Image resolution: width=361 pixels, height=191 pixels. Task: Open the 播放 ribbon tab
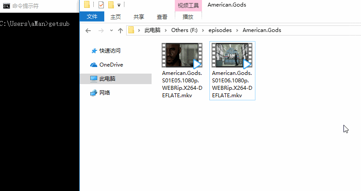(x=188, y=17)
